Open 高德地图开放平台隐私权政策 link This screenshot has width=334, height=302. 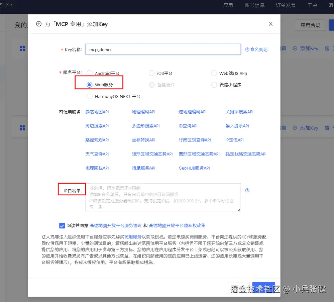177,225
